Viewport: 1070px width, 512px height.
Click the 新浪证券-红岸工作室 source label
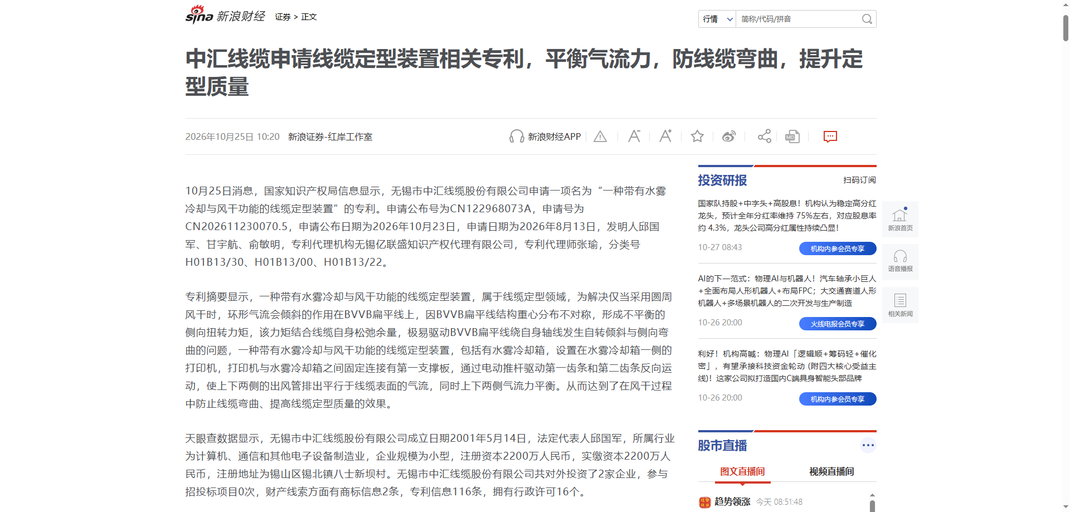pos(330,136)
